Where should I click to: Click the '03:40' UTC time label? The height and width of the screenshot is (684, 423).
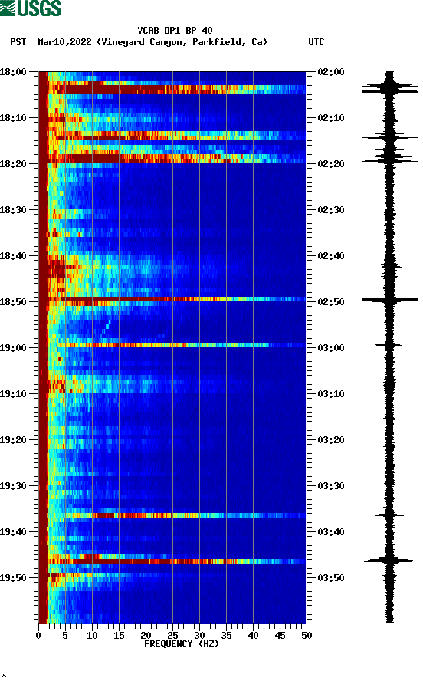tap(331, 532)
